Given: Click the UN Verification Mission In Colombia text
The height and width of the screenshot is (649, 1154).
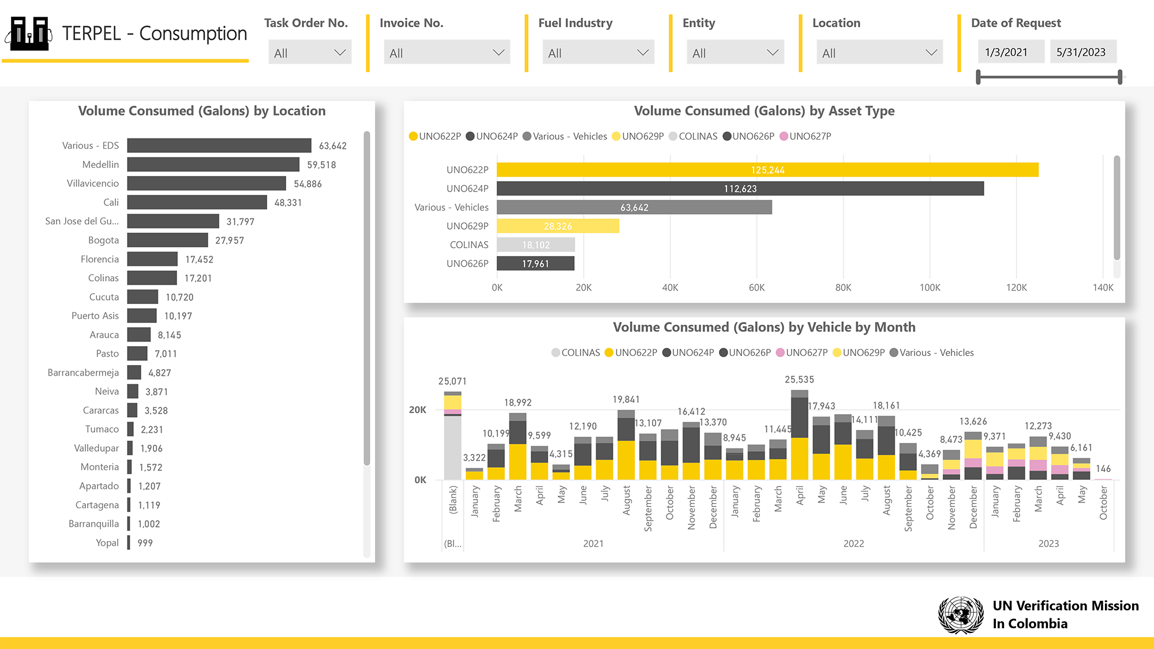Looking at the screenshot, I should [x=1066, y=614].
